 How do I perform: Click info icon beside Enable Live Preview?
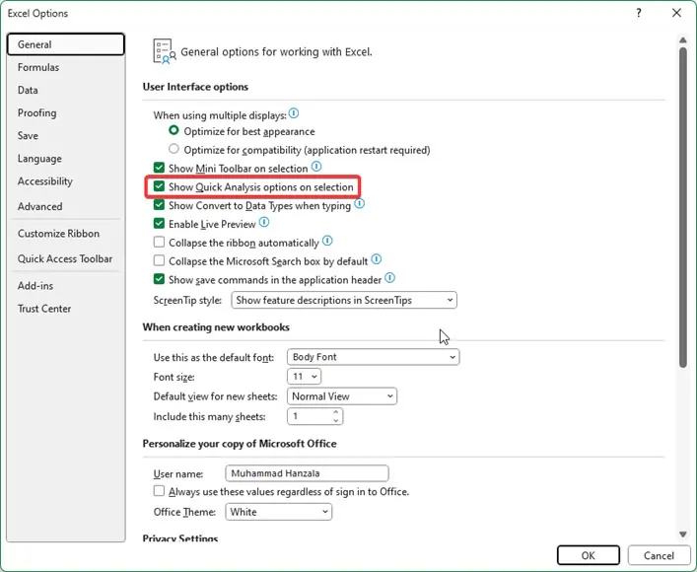pos(264,223)
